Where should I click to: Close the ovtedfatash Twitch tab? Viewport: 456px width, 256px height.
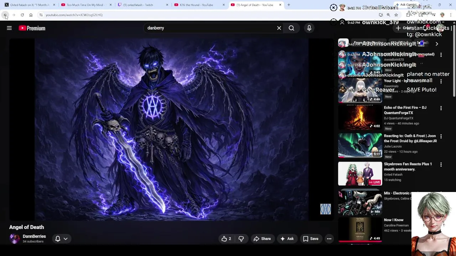pos(167,5)
